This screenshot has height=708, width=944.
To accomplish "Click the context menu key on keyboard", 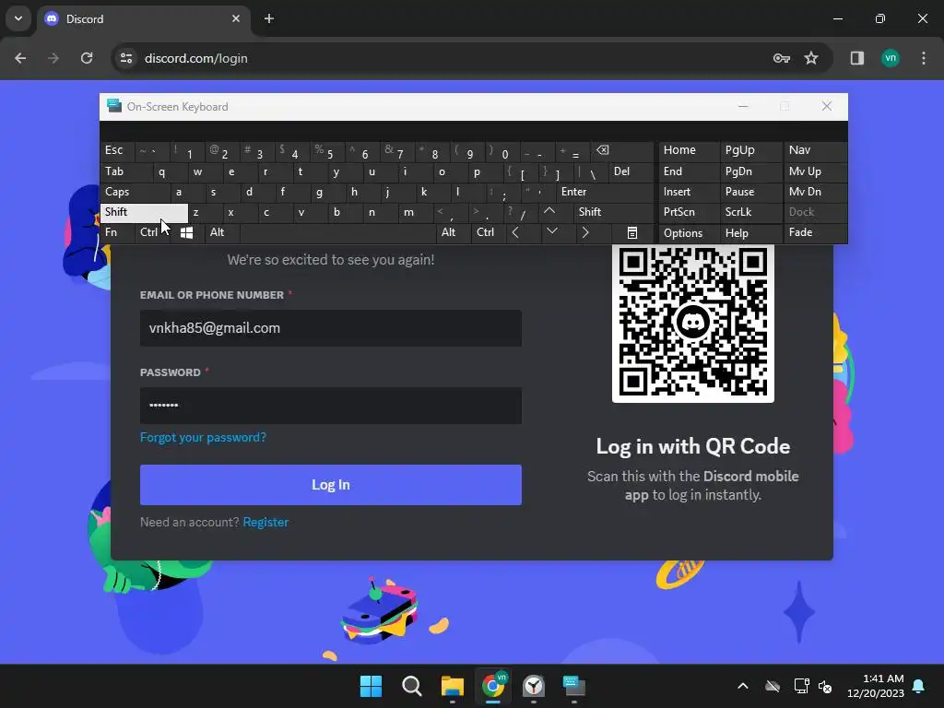I will 631,232.
